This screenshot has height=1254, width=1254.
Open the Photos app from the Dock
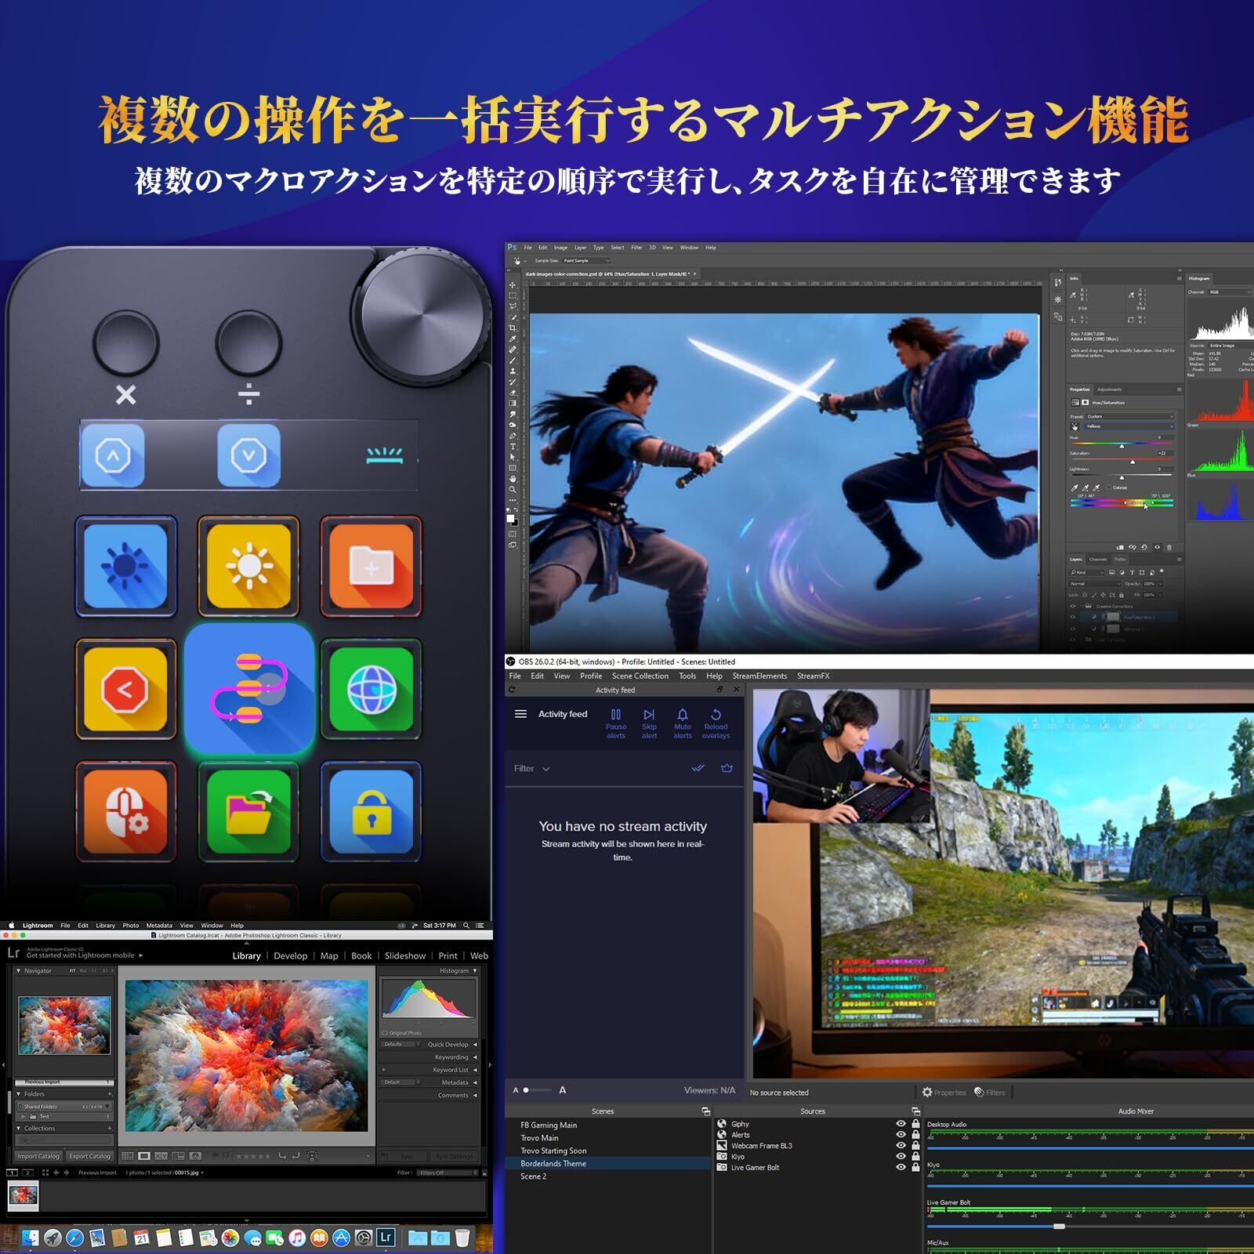point(230,1238)
